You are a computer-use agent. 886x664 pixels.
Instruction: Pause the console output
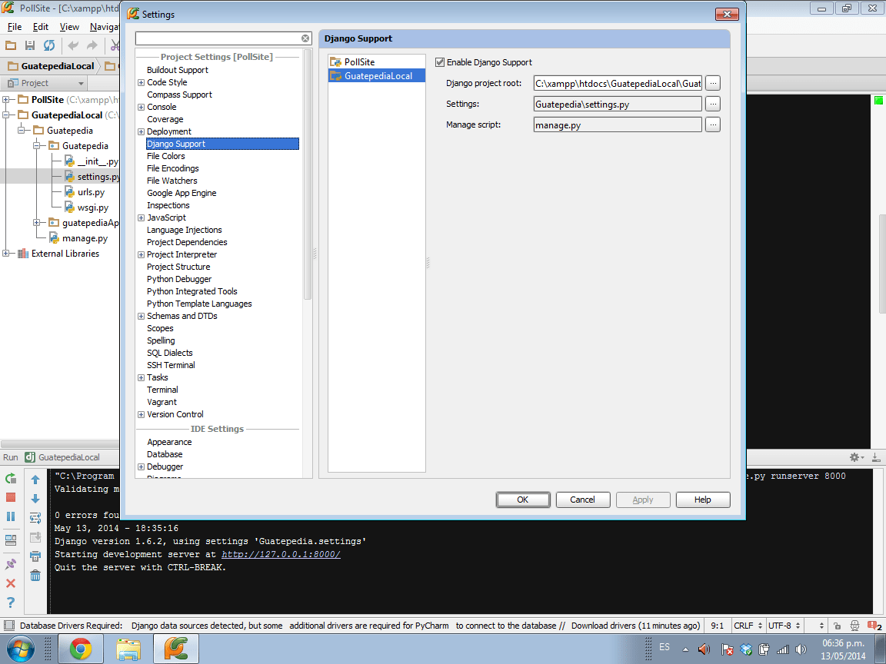tap(11, 517)
